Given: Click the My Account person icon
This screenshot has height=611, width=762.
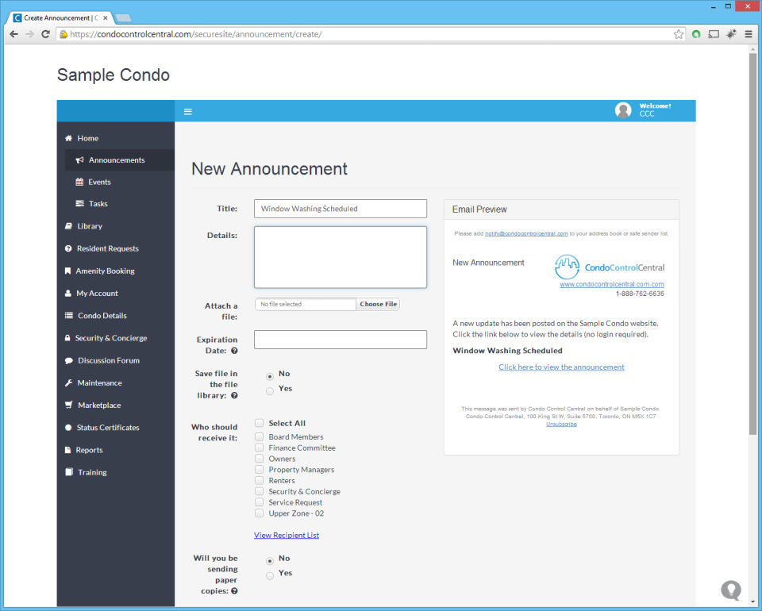Looking at the screenshot, I should coord(68,293).
